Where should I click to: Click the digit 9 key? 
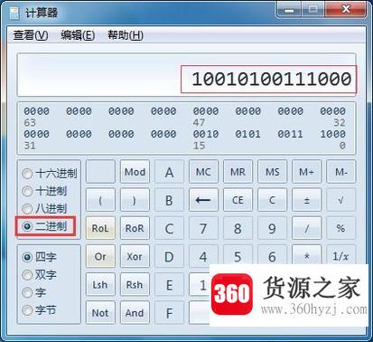272,228
